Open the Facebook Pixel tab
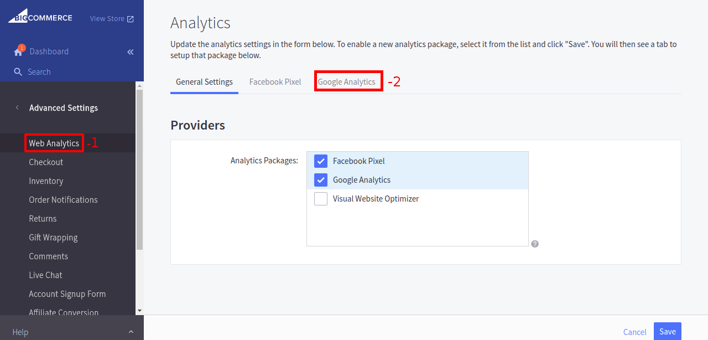This screenshot has height=340, width=708. pos(275,82)
